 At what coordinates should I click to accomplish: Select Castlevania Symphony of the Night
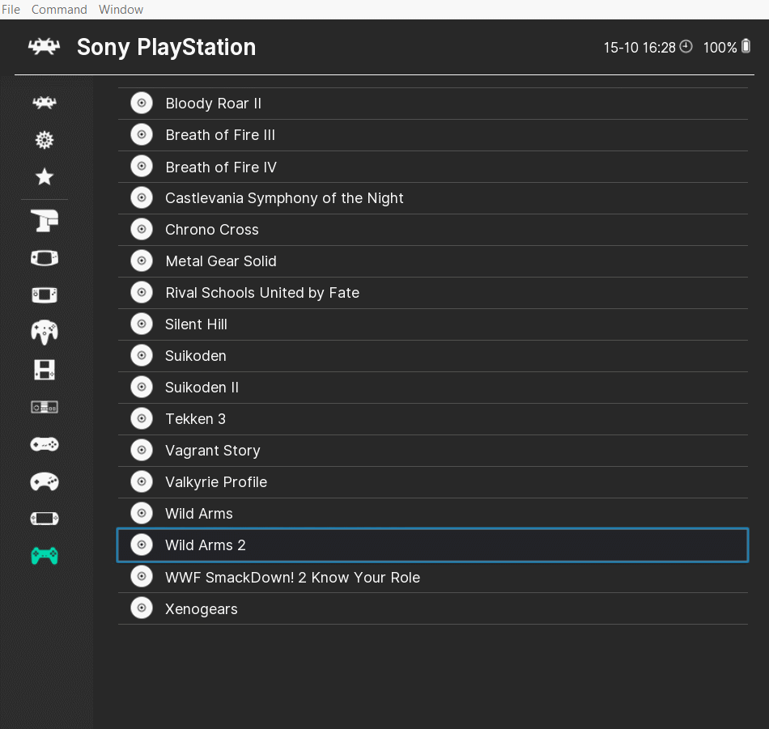tap(285, 197)
